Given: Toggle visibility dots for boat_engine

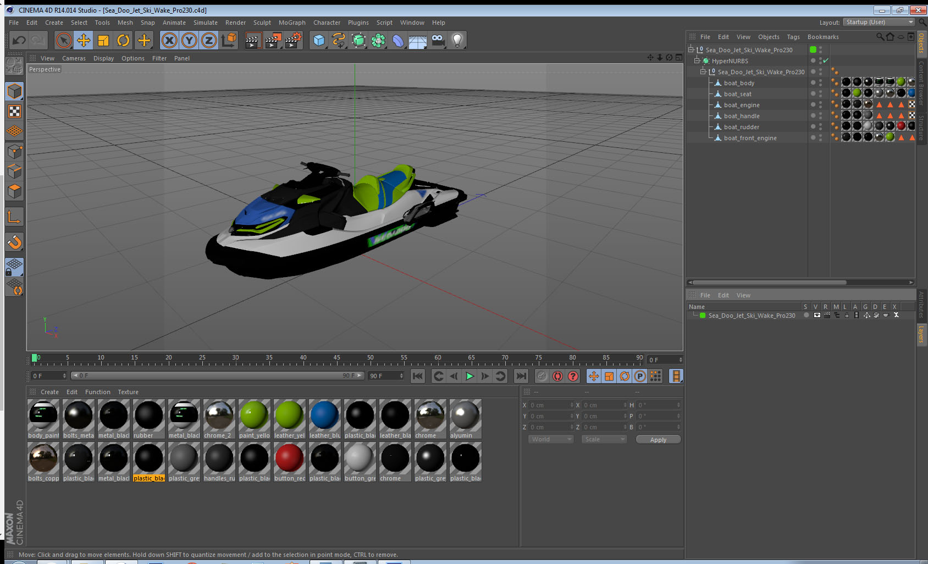Looking at the screenshot, I should click(821, 105).
